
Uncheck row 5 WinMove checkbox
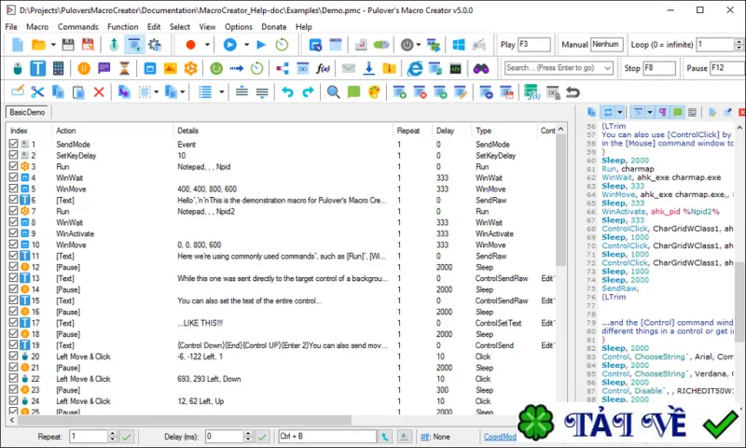click(13, 188)
